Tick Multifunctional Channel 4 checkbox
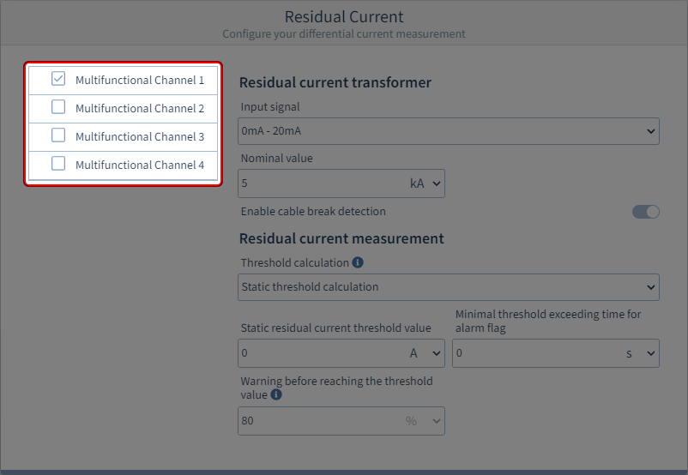This screenshot has width=688, height=475. pos(58,164)
